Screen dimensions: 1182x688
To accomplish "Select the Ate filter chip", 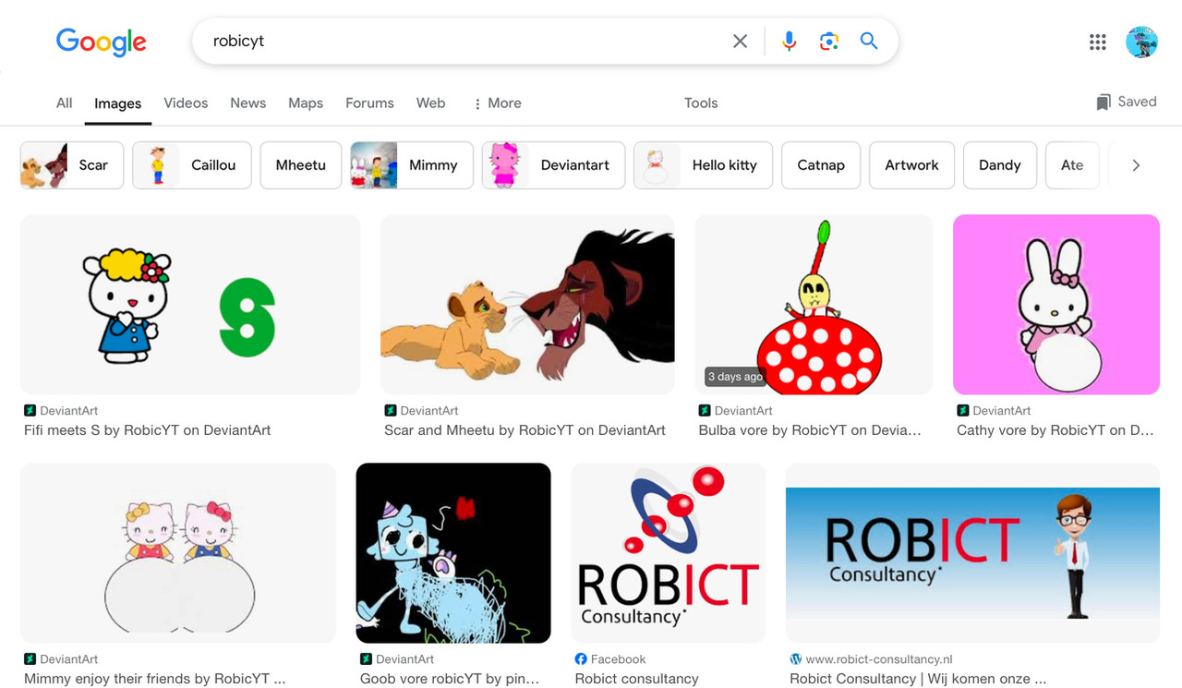I will [x=1072, y=165].
